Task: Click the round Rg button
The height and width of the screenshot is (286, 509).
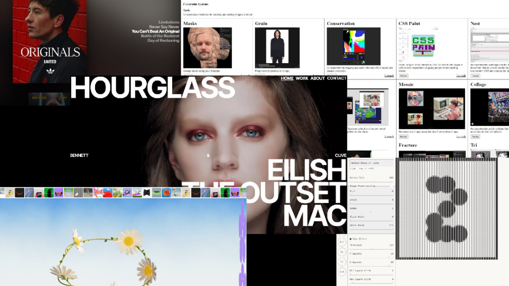Action: tap(342, 252)
